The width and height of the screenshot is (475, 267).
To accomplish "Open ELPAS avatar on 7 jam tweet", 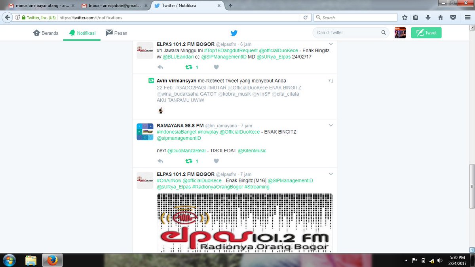I will [x=145, y=180].
